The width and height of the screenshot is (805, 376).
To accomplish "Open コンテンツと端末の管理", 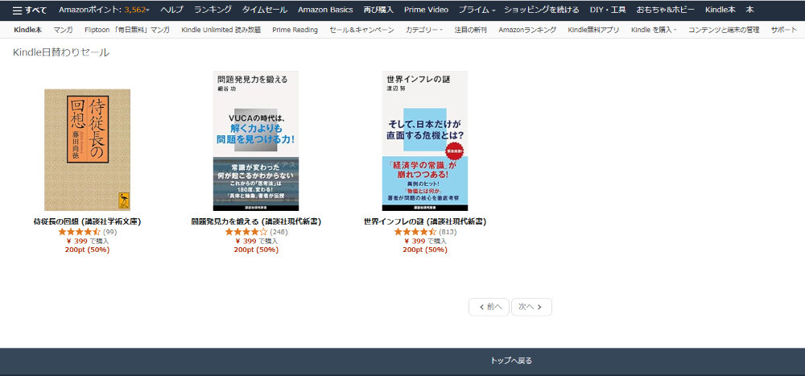I will click(724, 30).
